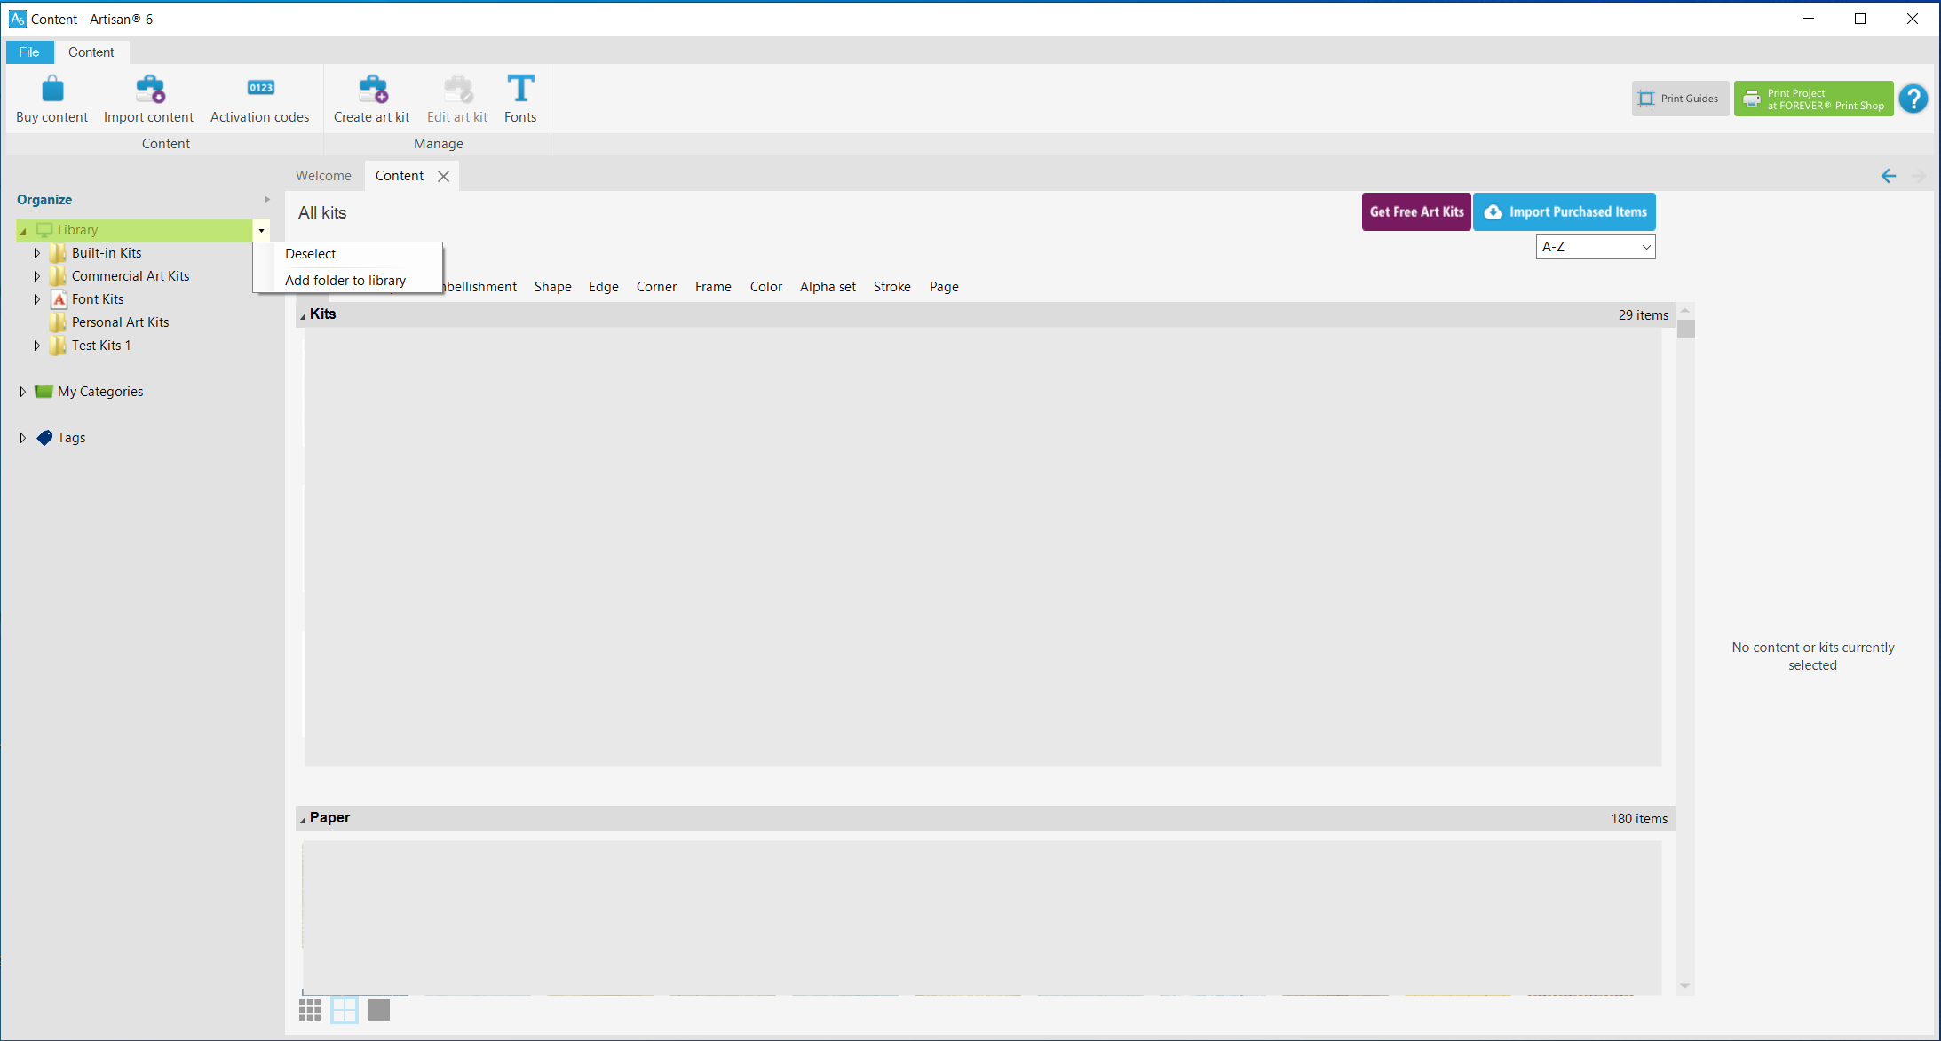The image size is (1941, 1041).
Task: Close the Content document tab
Action: coord(443,176)
